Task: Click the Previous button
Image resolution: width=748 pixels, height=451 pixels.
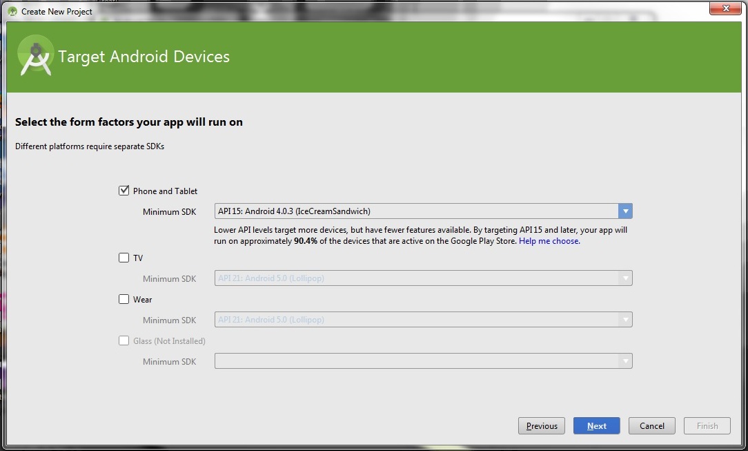Action: pyautogui.click(x=541, y=425)
